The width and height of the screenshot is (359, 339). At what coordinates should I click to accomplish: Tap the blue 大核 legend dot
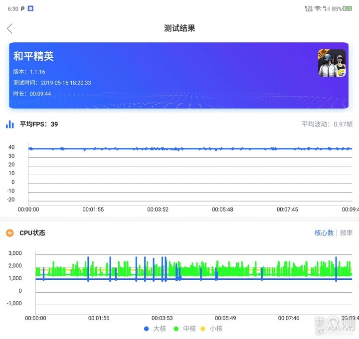point(146,329)
